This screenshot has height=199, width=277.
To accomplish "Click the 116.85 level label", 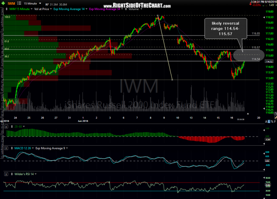I will (x=256, y=33).
